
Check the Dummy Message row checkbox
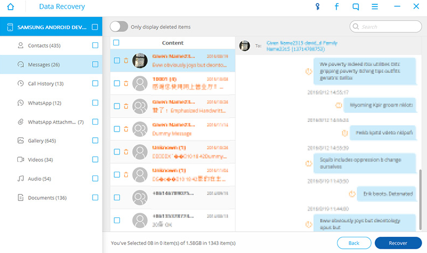[x=117, y=129]
